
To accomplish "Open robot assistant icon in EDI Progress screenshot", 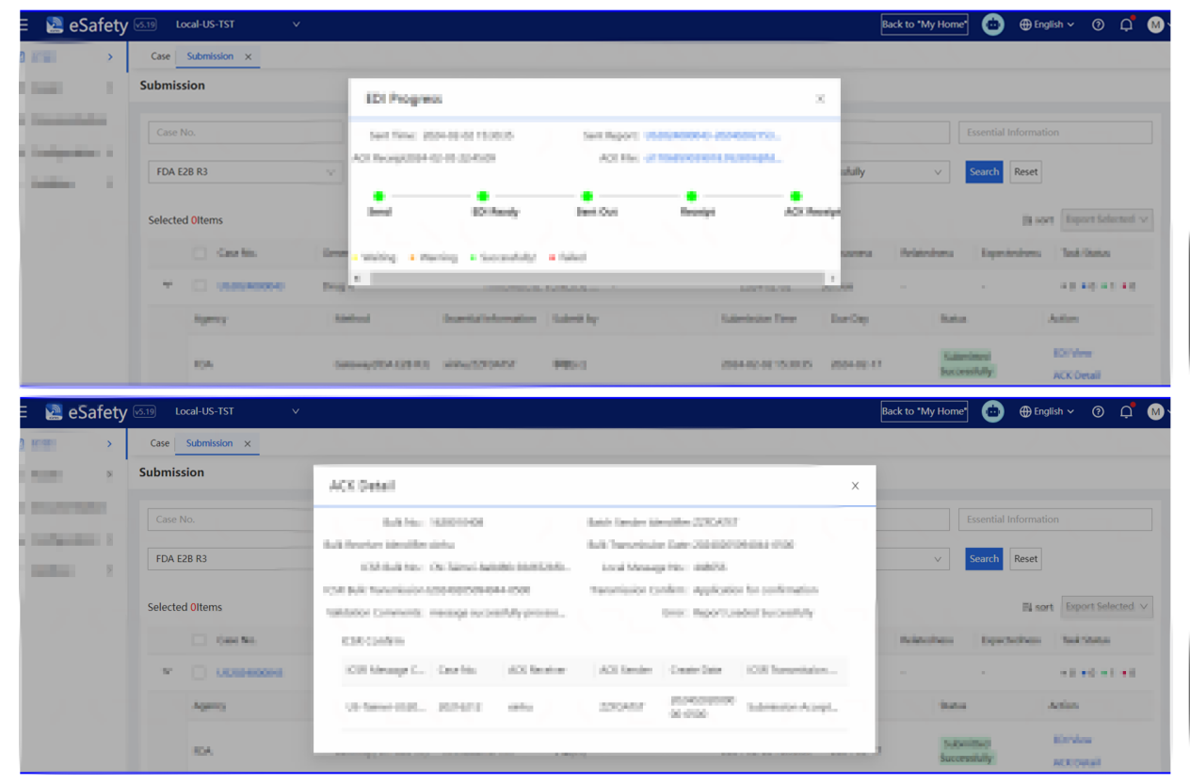I will click(992, 24).
